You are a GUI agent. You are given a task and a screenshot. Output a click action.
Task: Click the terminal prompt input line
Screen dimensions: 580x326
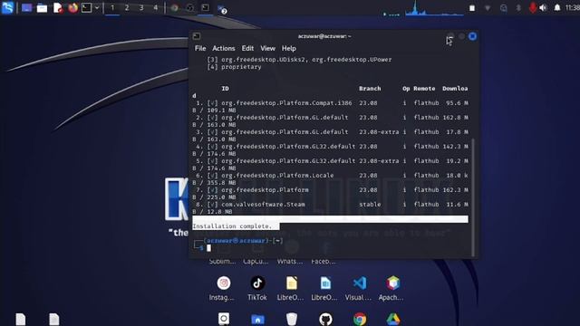pyautogui.click(x=330, y=248)
